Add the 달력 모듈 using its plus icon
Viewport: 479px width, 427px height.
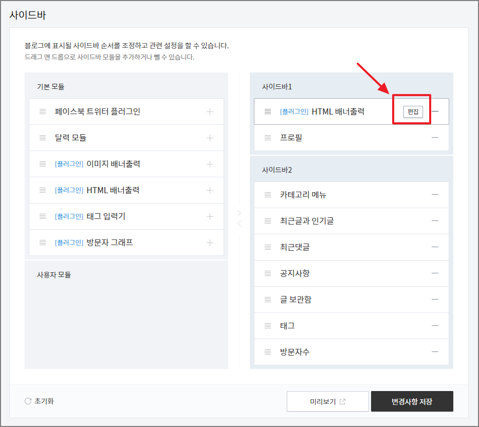210,138
